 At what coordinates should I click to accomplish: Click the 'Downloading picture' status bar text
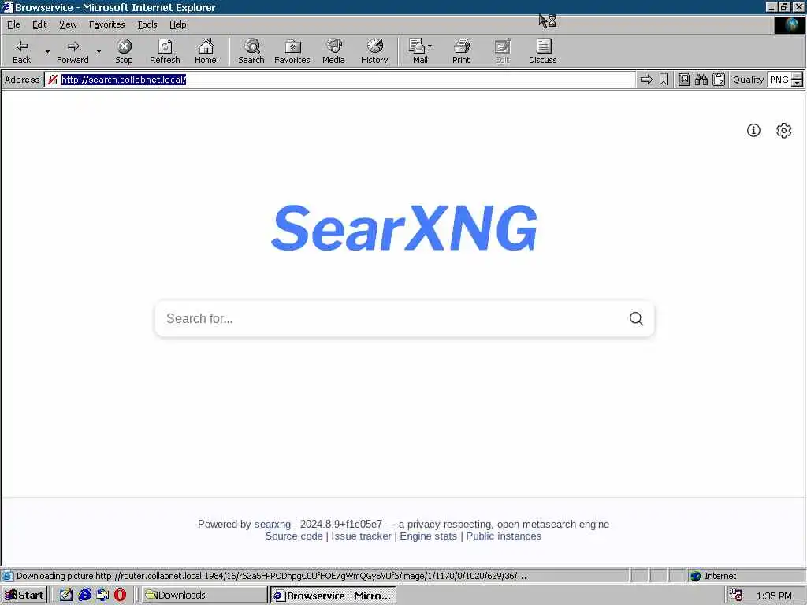(x=271, y=576)
